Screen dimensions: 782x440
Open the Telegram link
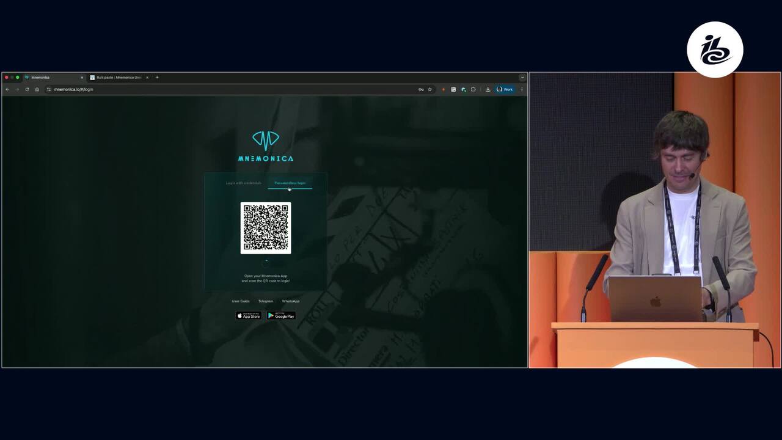point(266,301)
